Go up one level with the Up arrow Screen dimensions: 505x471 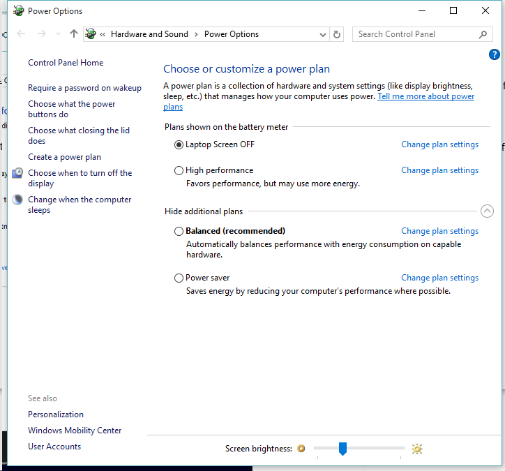(74, 33)
